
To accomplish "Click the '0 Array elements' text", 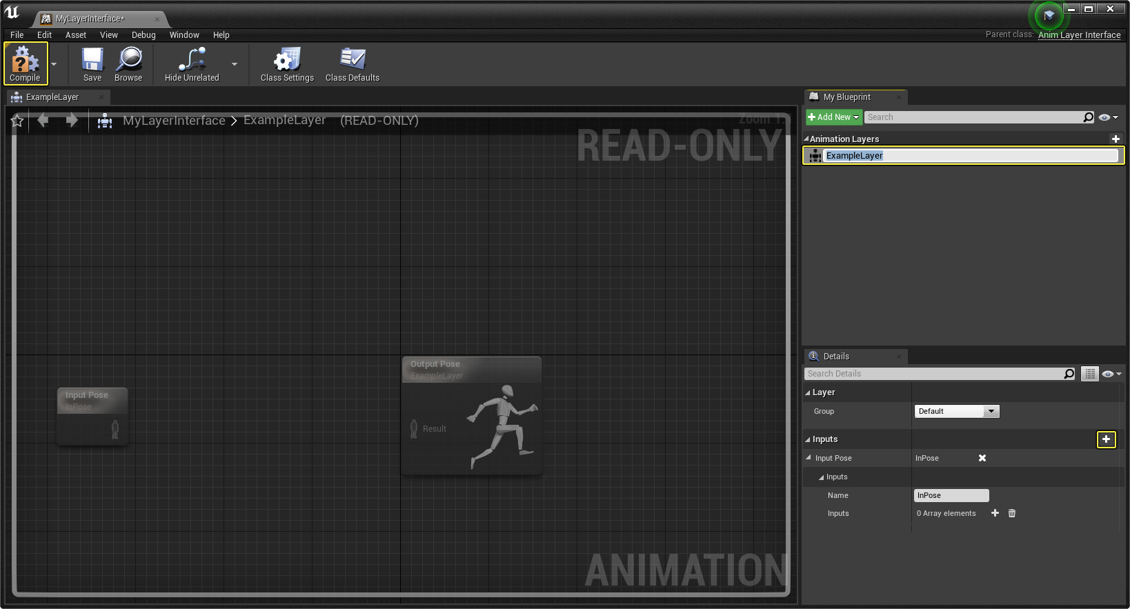I will click(946, 513).
